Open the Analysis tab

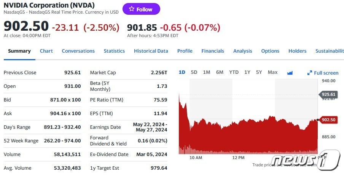[x=243, y=51]
